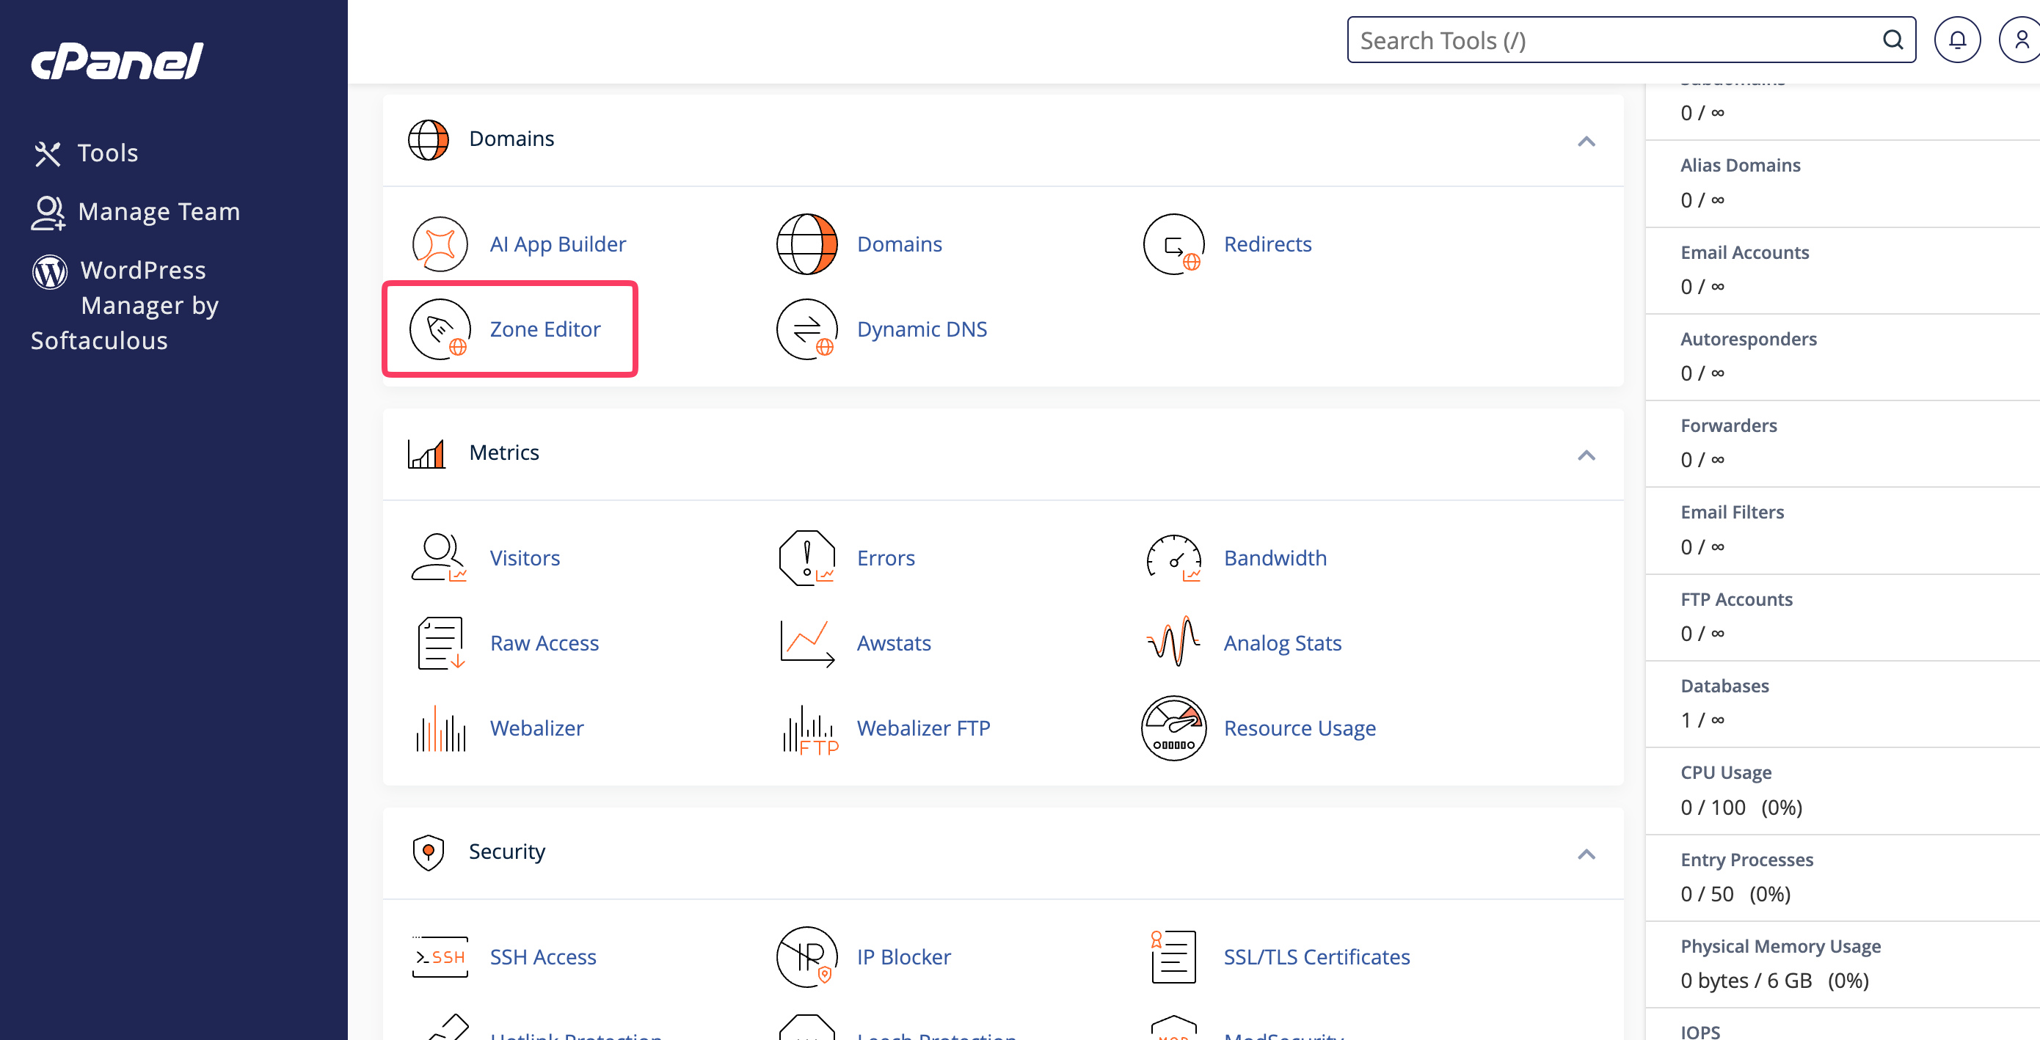Viewport: 2040px width, 1040px height.
Task: Click the Email Accounts statistic label
Action: 1744,252
